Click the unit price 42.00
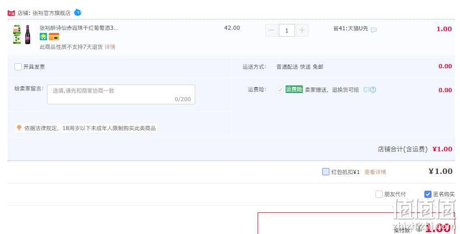 232,28
